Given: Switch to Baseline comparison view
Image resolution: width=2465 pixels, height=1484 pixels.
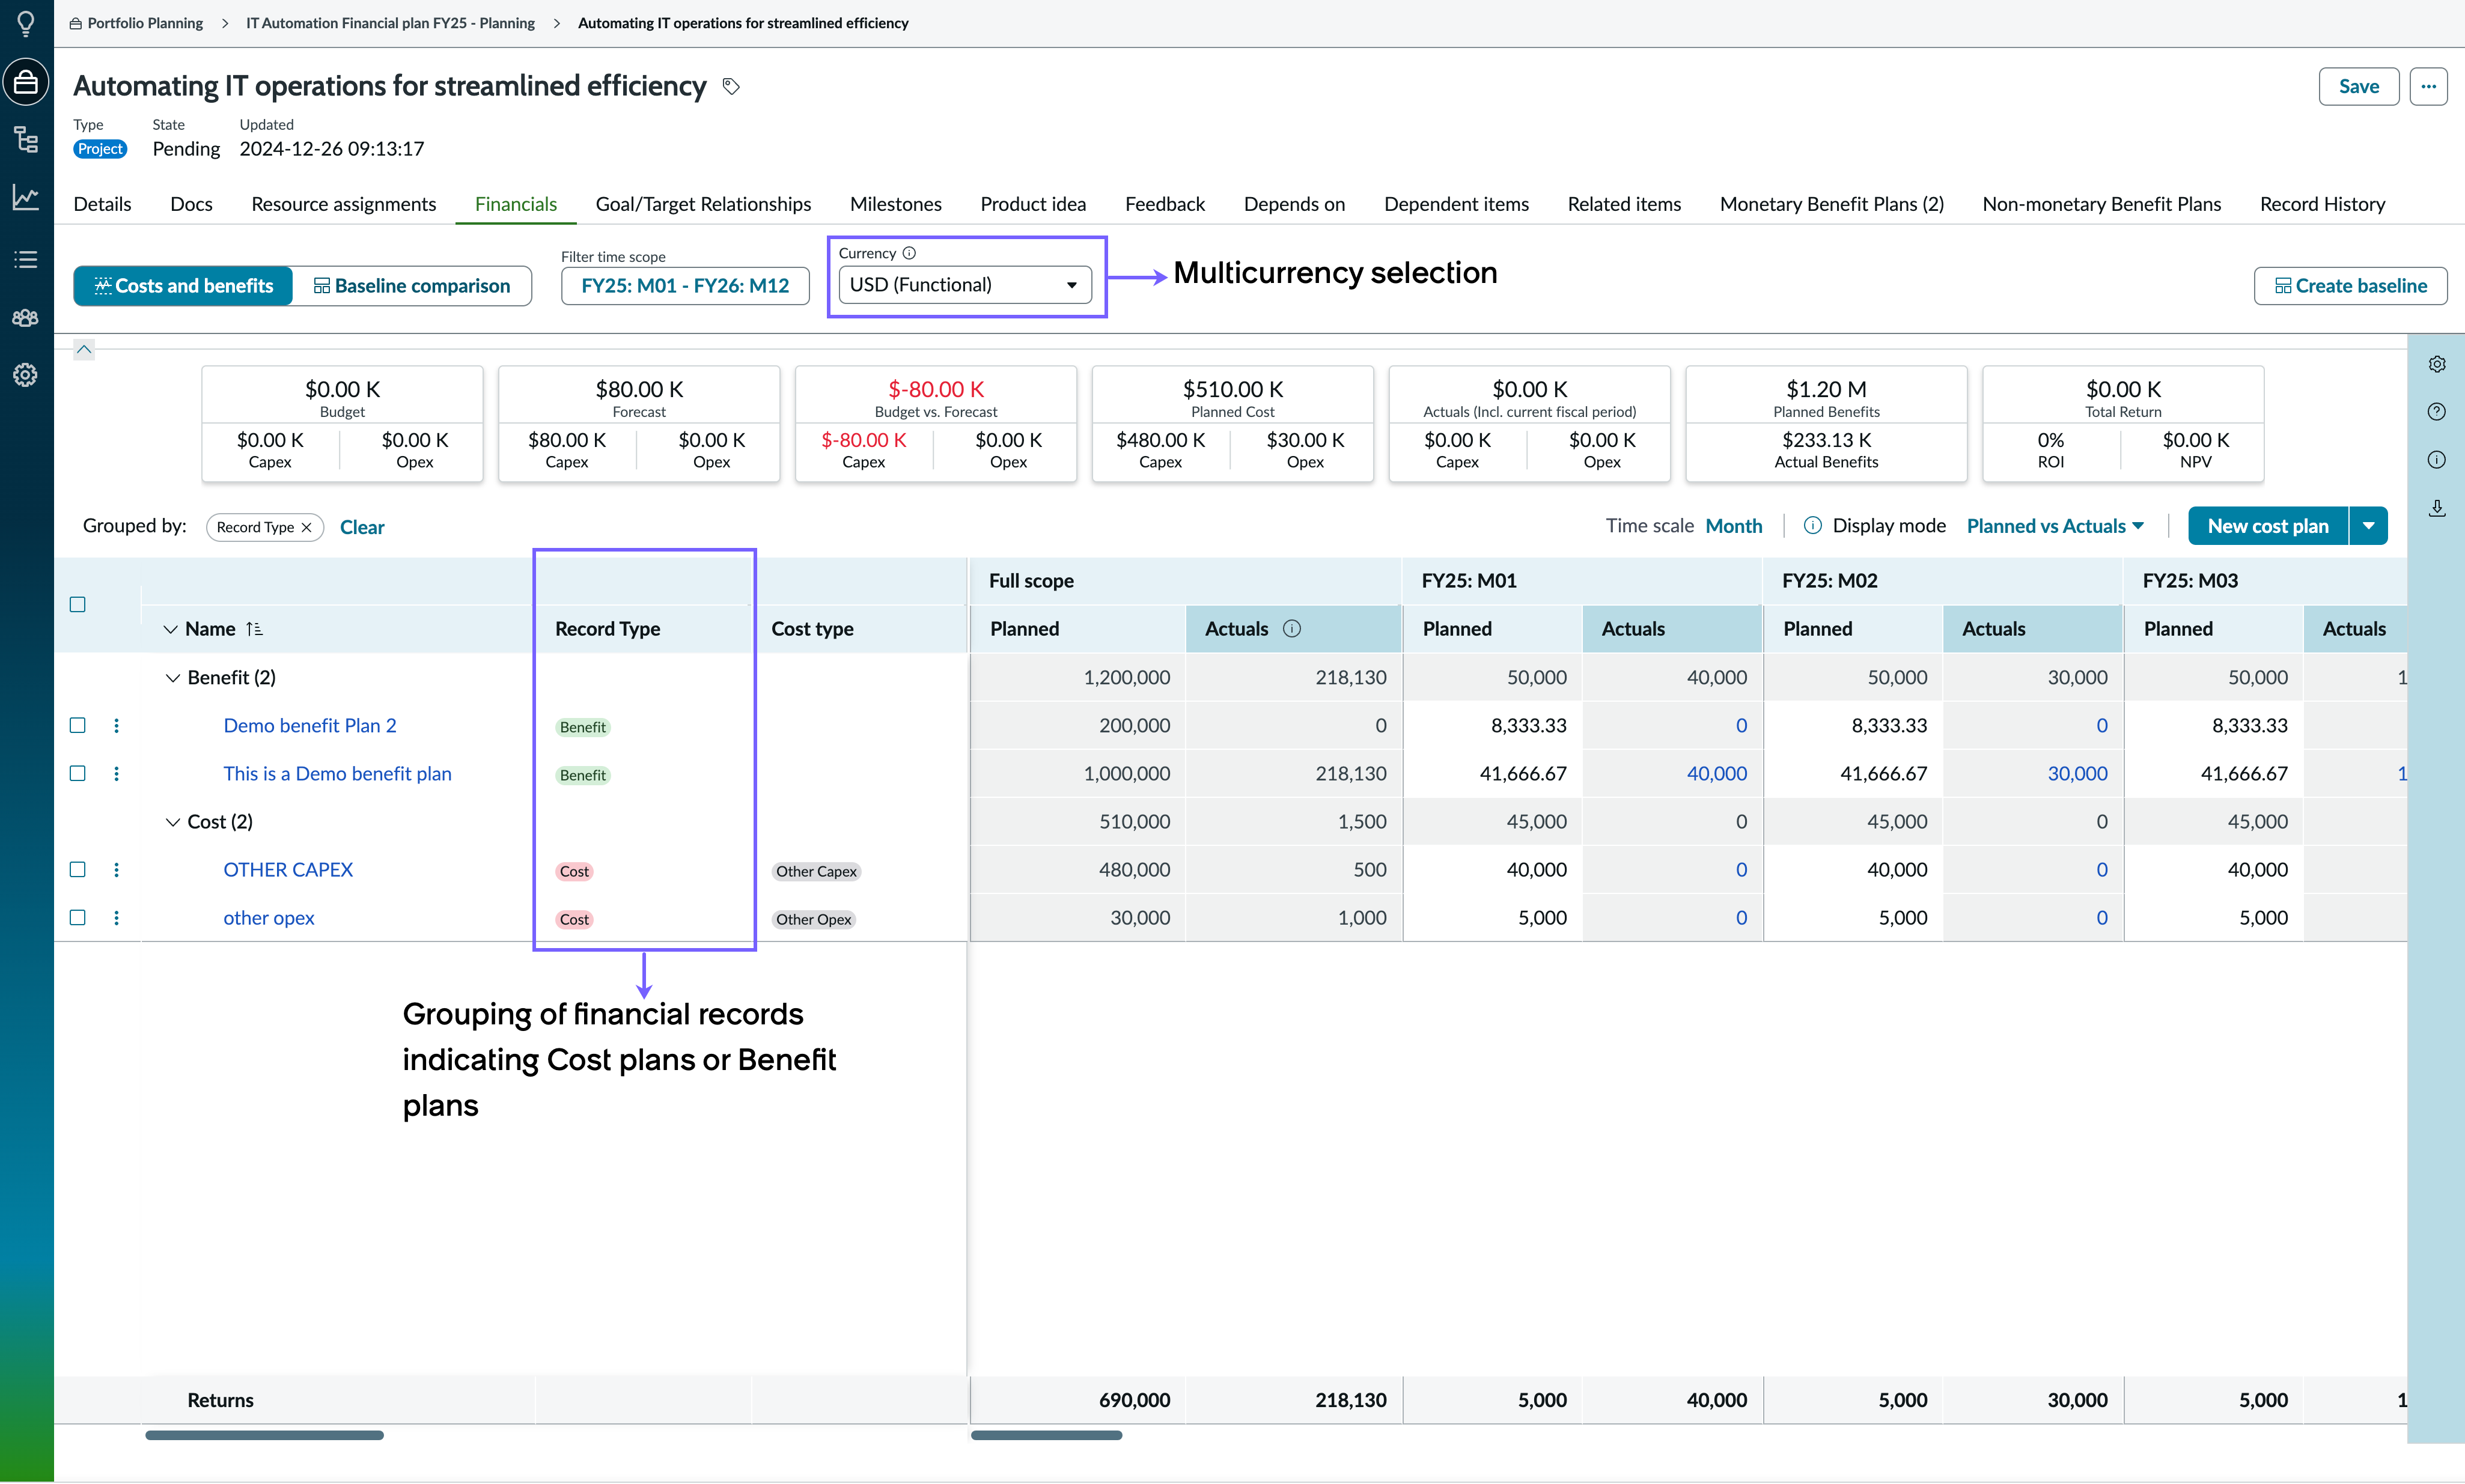Looking at the screenshot, I should click(x=412, y=286).
